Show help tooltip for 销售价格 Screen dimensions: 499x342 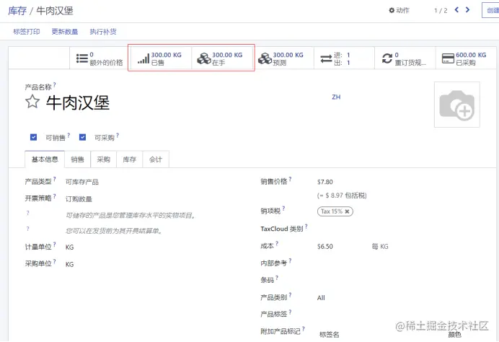290,179
